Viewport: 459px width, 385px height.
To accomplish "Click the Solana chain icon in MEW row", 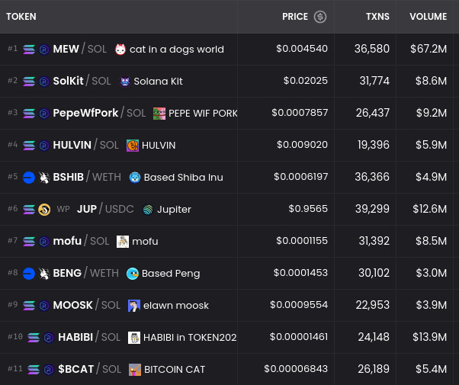I will pos(29,50).
